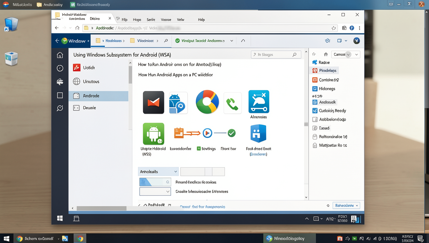Open the red envelope mail app icon
Viewport: 429px width, 243px height.
[153, 102]
